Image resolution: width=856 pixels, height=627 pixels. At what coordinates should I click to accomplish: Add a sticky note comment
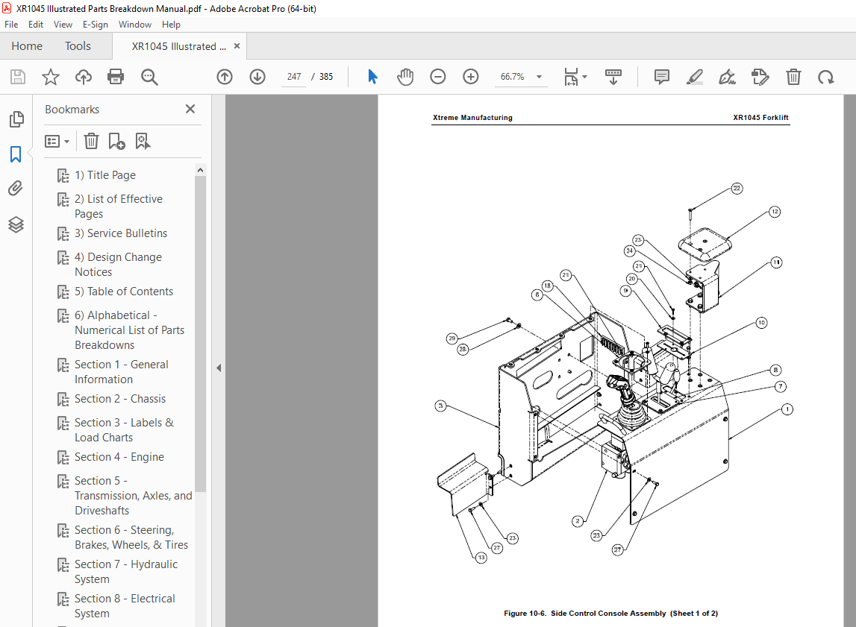(x=662, y=77)
